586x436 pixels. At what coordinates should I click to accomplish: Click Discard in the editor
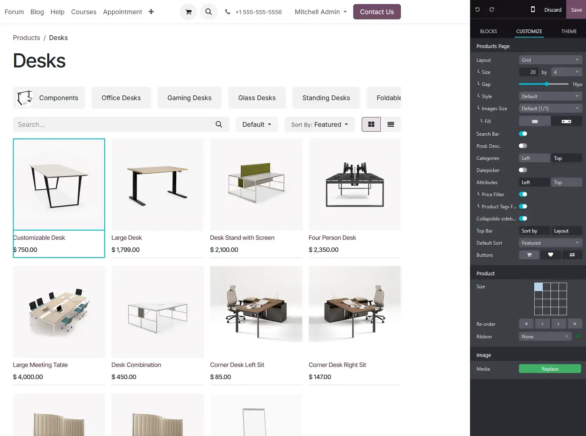pyautogui.click(x=552, y=9)
